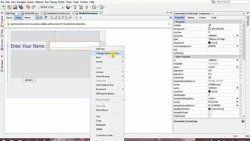Collapse the Other Properties section

click(175, 57)
